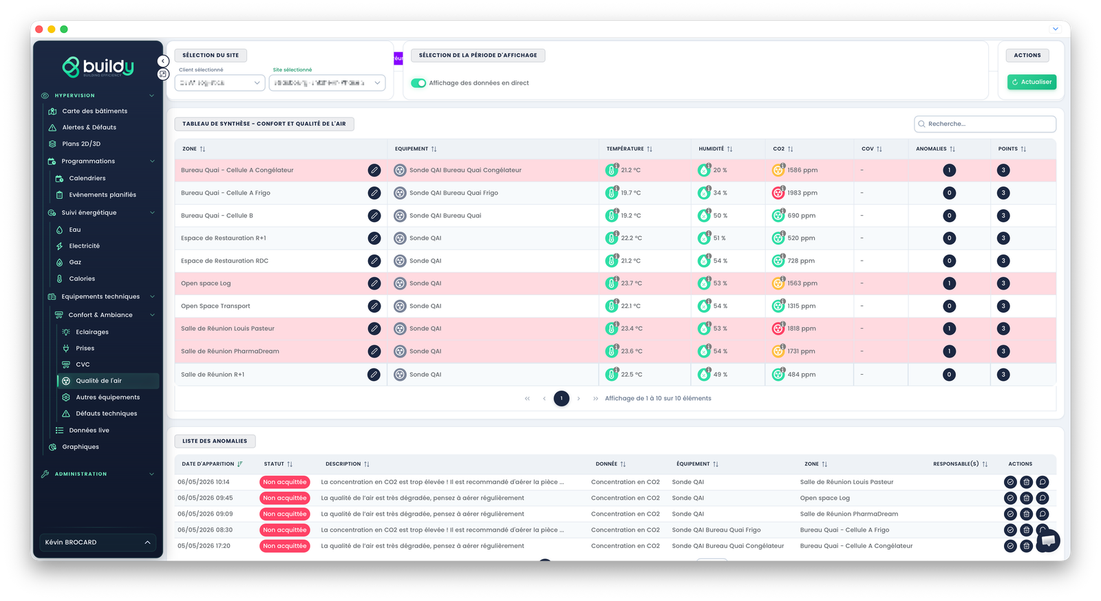This screenshot has height=601, width=1101.
Task: Open Autres équipements page
Action: point(107,397)
